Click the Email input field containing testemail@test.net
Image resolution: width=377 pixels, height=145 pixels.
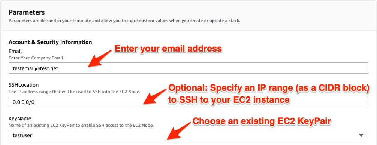click(x=188, y=68)
